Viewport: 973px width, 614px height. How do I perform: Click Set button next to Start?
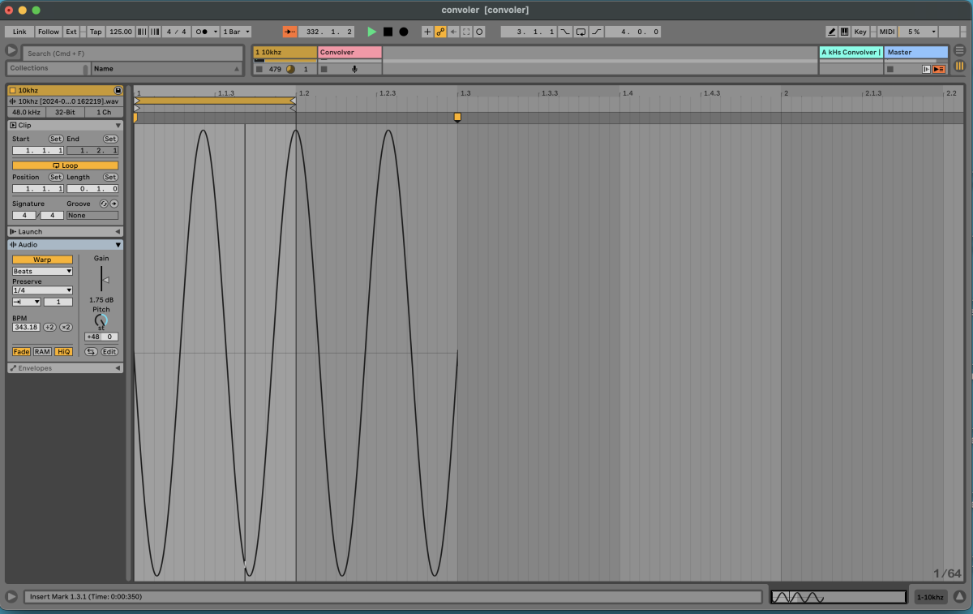[x=56, y=139]
